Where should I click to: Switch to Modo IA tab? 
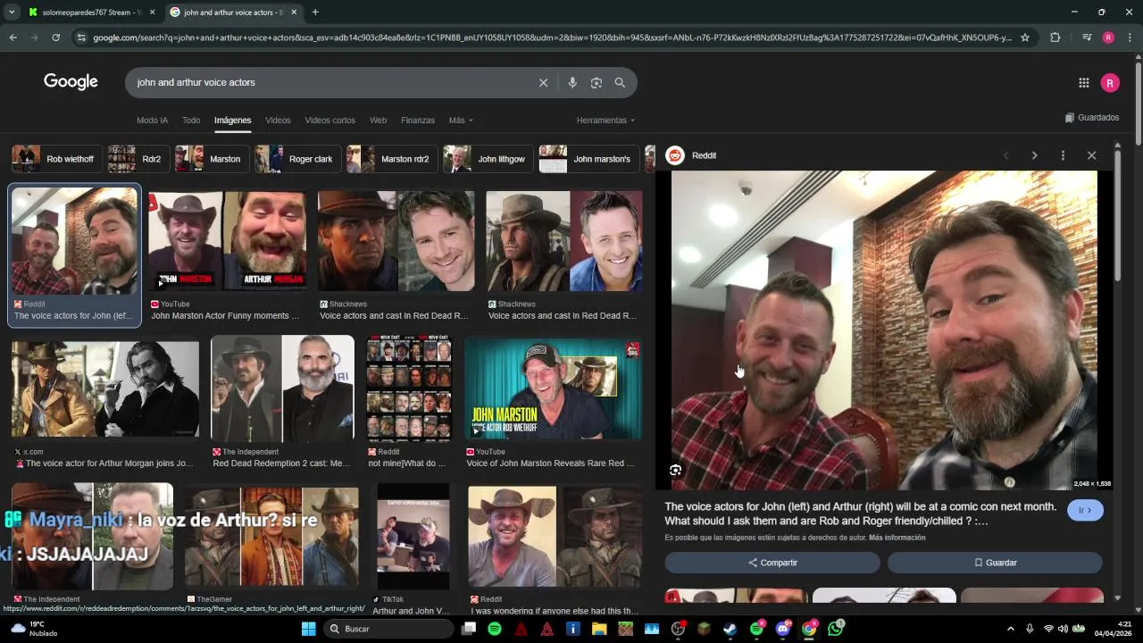152,121
